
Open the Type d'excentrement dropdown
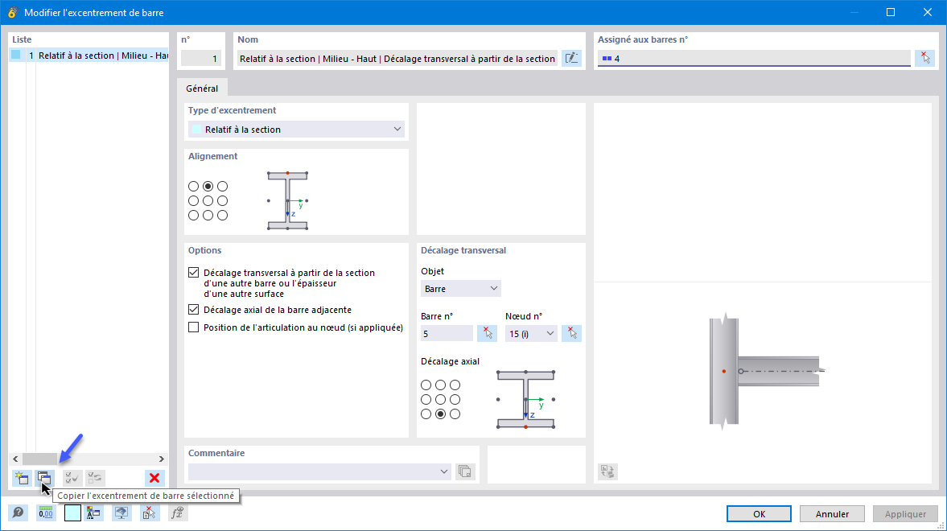pyautogui.click(x=296, y=130)
